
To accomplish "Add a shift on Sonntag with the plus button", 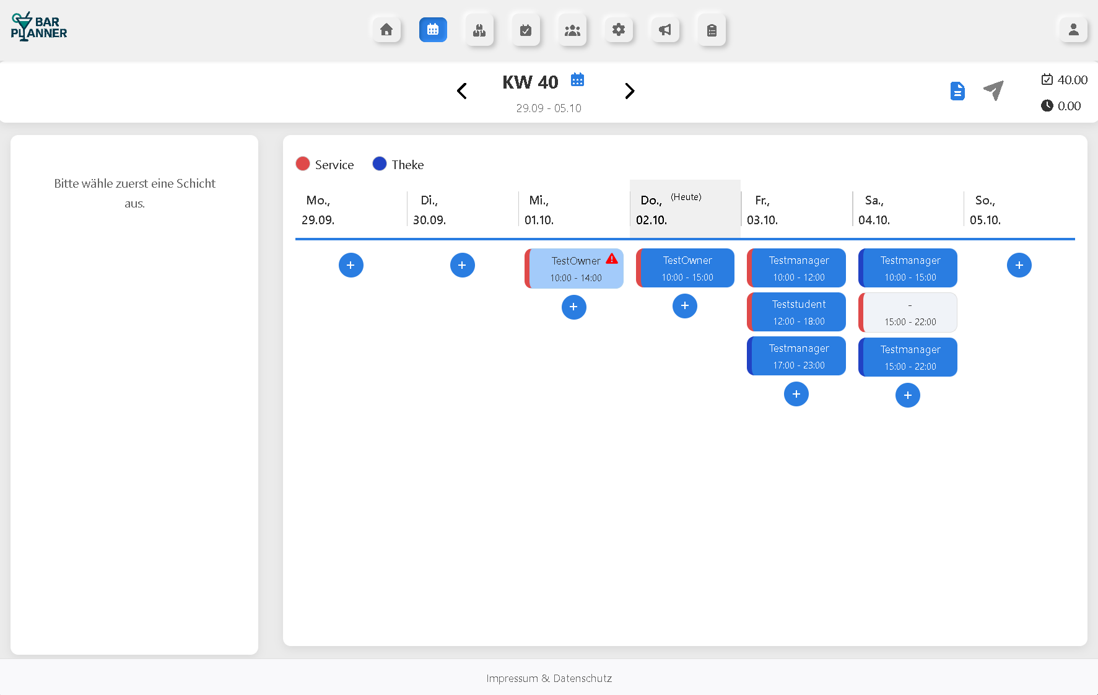I will pyautogui.click(x=1019, y=264).
